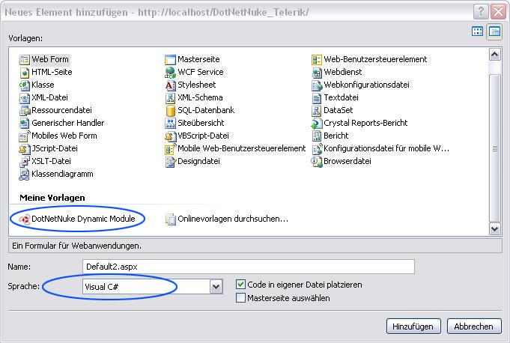The image size is (510, 343).
Task: Click the Hinzufügen button
Action: click(413, 327)
